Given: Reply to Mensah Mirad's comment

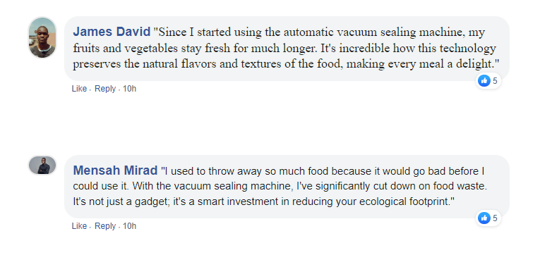Looking at the screenshot, I should pos(105,226).
